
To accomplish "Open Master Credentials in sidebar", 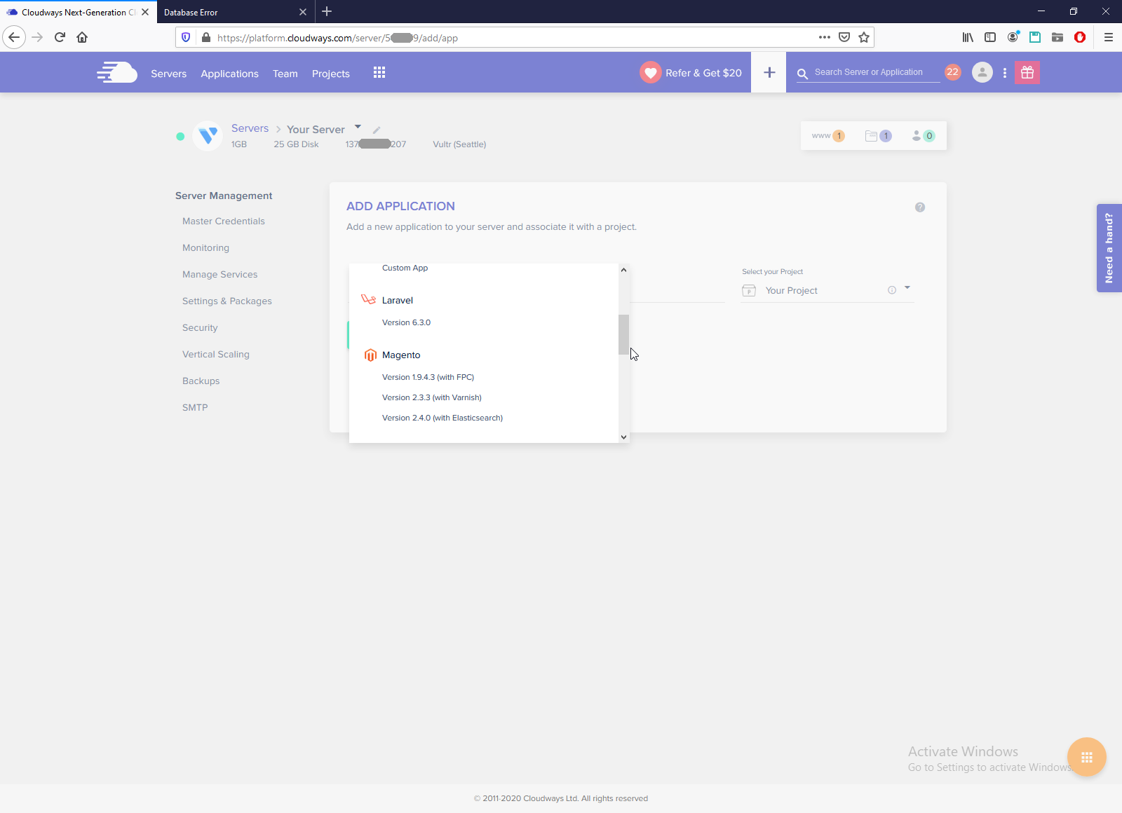I will coord(224,221).
